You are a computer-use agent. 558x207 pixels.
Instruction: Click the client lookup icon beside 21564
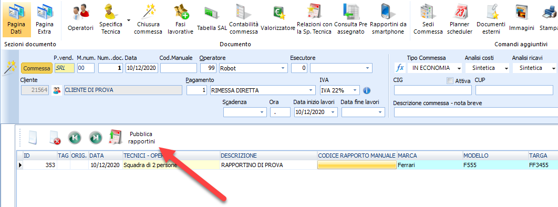(x=56, y=90)
